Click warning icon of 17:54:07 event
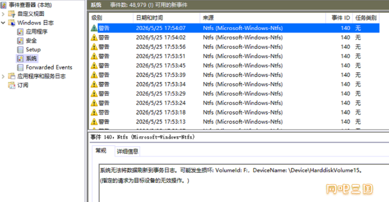This screenshot has width=389, height=202. click(94, 28)
